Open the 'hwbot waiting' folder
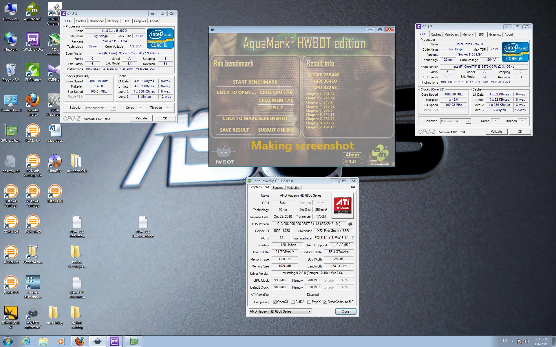The width and height of the screenshot is (556, 347). (77, 317)
